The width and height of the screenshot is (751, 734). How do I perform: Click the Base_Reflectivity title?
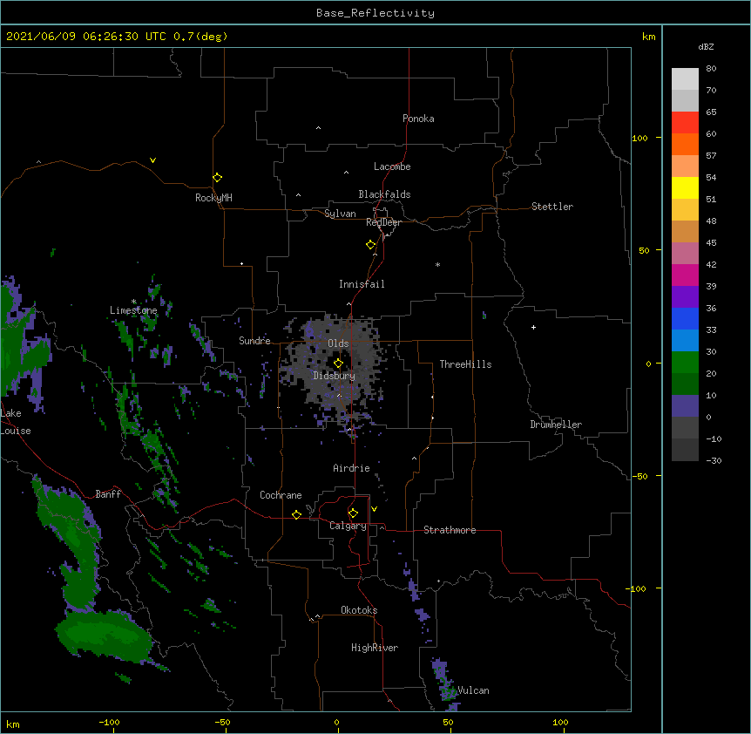click(375, 13)
